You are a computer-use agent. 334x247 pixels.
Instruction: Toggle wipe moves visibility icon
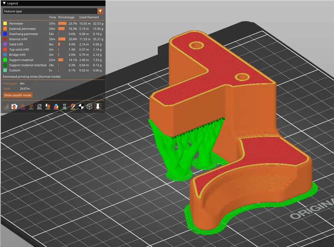14,106
